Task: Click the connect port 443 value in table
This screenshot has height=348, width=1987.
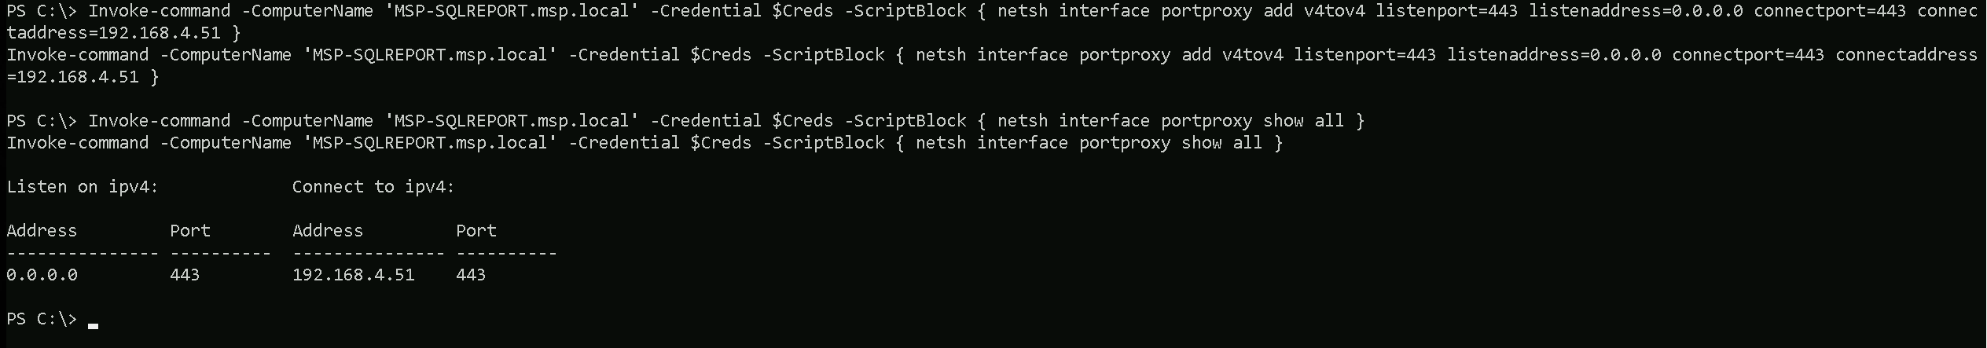Action: click(x=471, y=275)
